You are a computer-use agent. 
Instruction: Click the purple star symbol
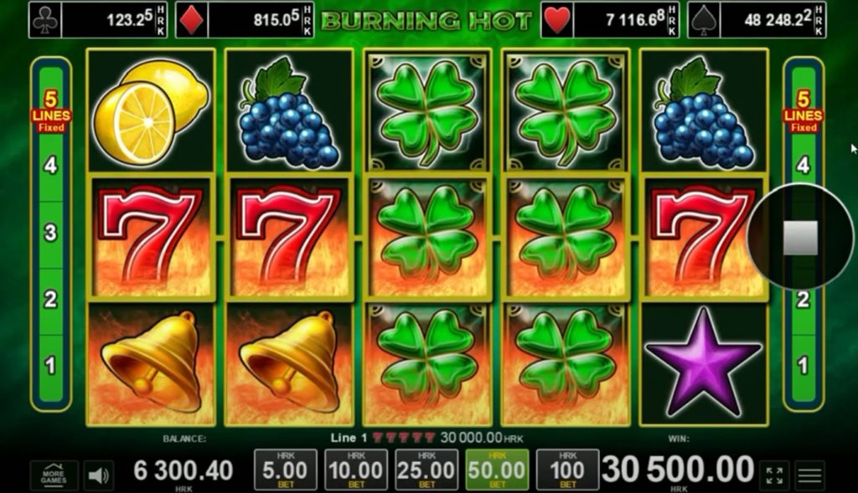pos(704,362)
